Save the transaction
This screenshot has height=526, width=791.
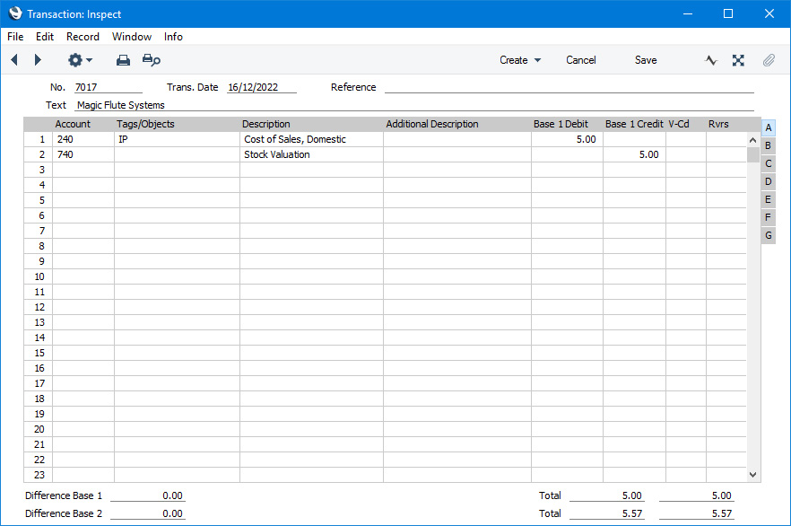646,60
